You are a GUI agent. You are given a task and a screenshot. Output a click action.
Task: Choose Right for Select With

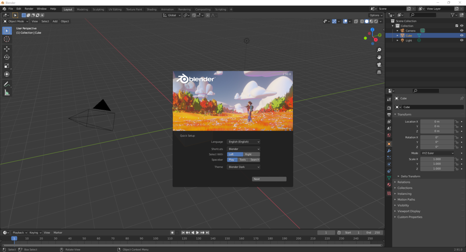(252, 154)
